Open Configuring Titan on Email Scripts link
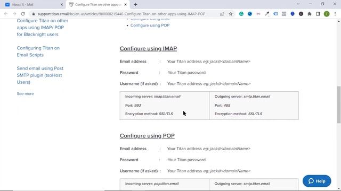Image resolution: width=341 pixels, height=191 pixels. (38, 51)
